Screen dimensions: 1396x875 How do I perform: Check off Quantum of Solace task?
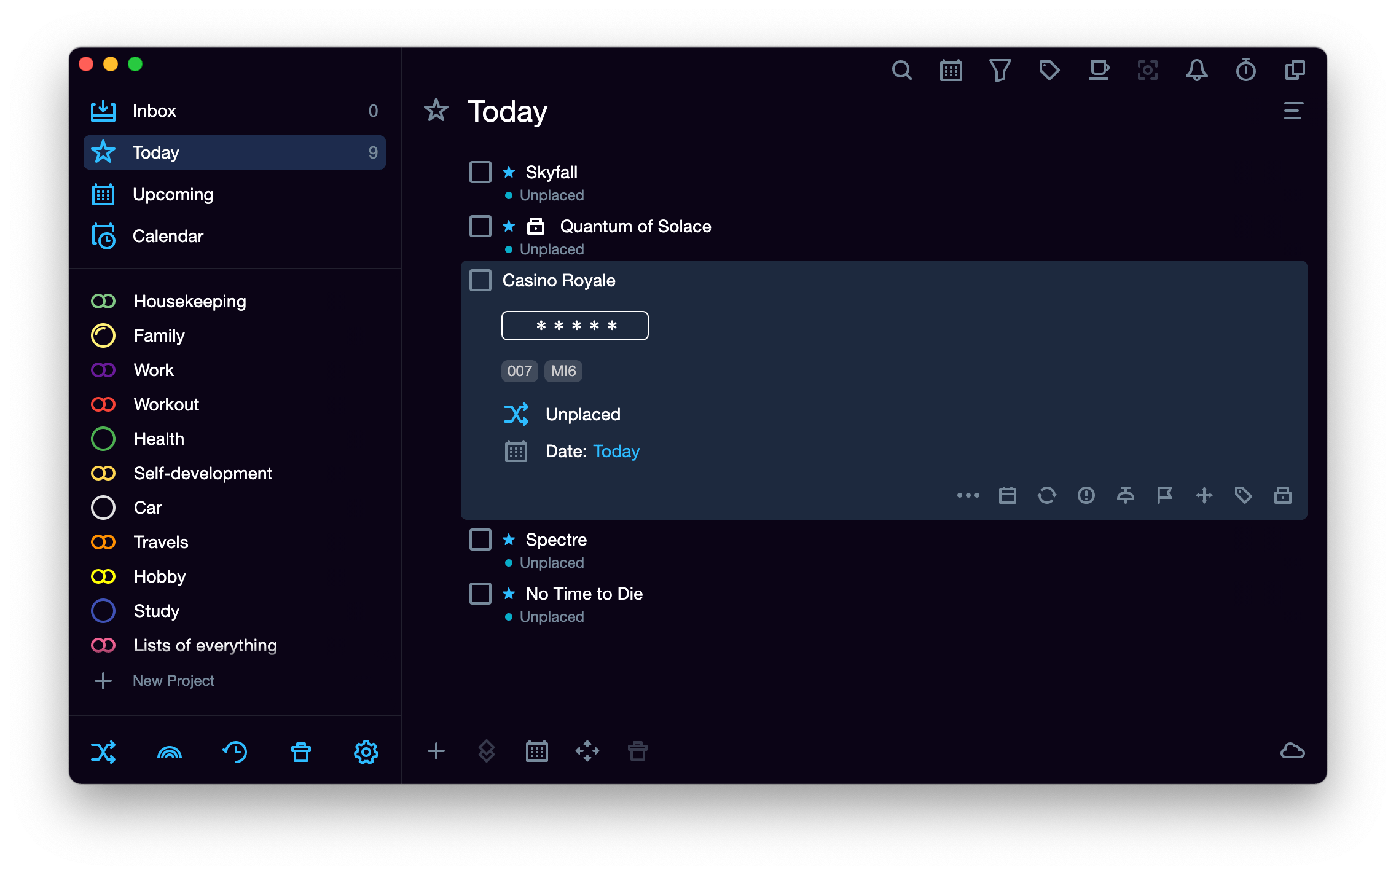click(x=480, y=226)
